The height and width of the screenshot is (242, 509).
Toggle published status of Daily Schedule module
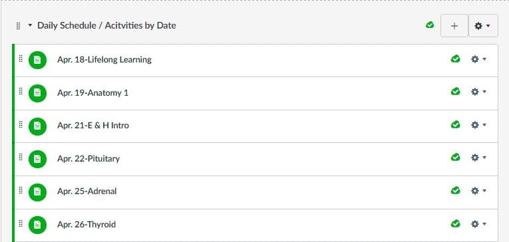[430, 25]
